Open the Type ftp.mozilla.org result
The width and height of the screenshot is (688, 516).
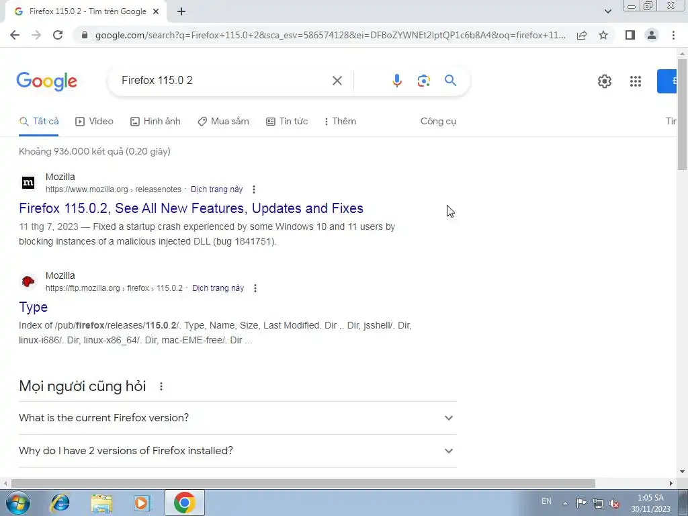point(34,307)
